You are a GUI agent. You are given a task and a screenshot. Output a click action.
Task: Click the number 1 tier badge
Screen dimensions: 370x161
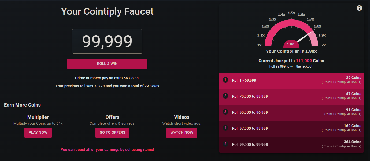click(225, 80)
